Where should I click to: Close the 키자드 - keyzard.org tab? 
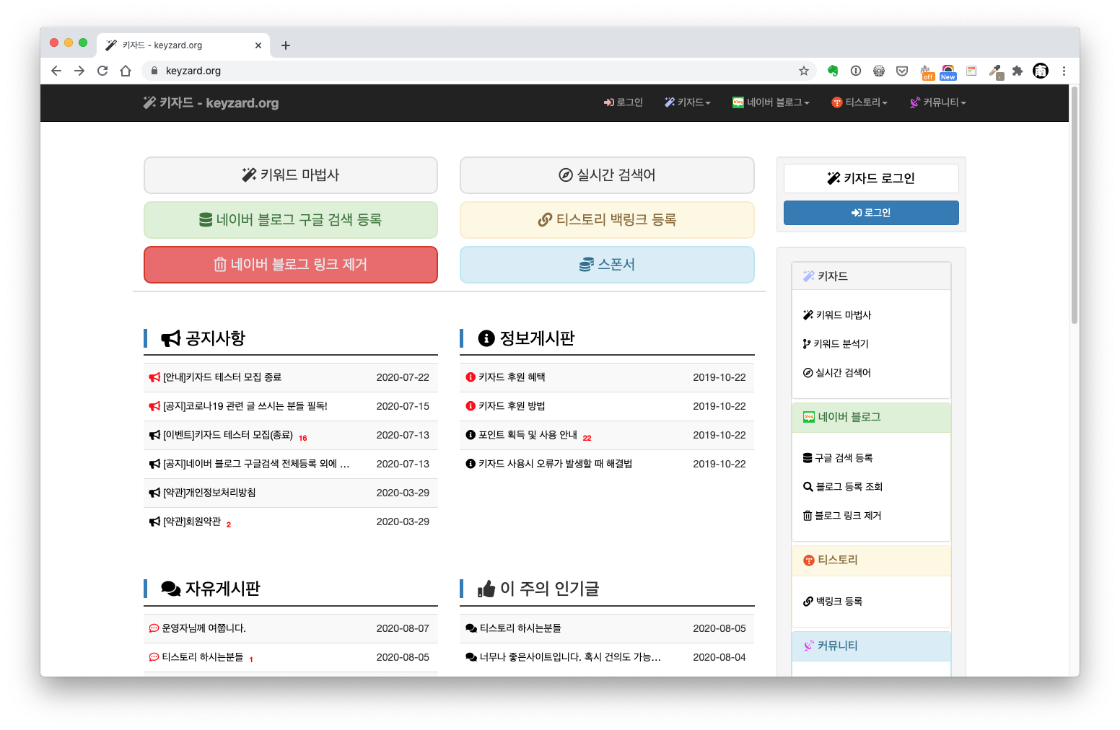click(x=258, y=45)
